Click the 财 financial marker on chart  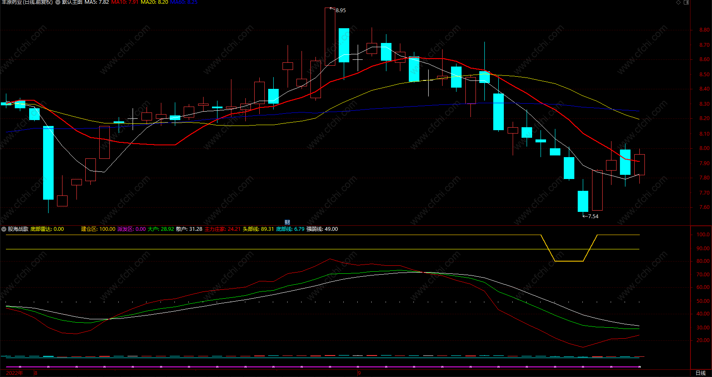tap(287, 222)
